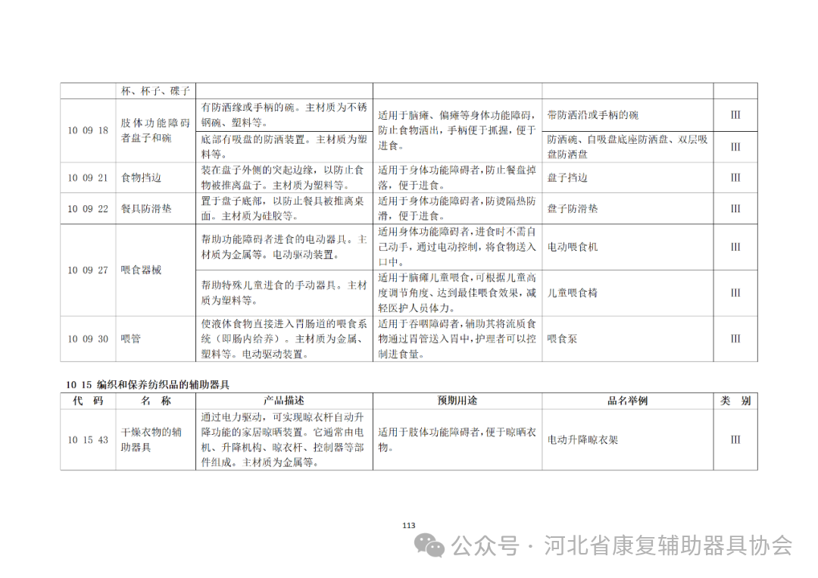
Task: Click the 品名举例 column header
Action: click(x=627, y=400)
